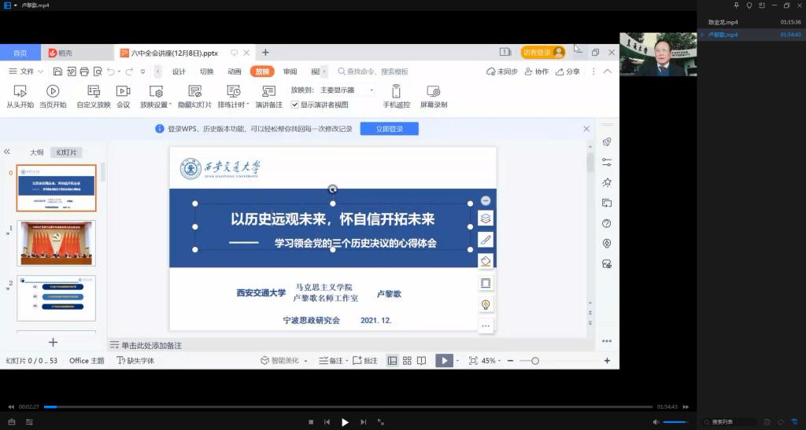Screen dimensions: 806x430
Task: Expand the 放映到 主要显示器 dropdown
Action: point(371,90)
